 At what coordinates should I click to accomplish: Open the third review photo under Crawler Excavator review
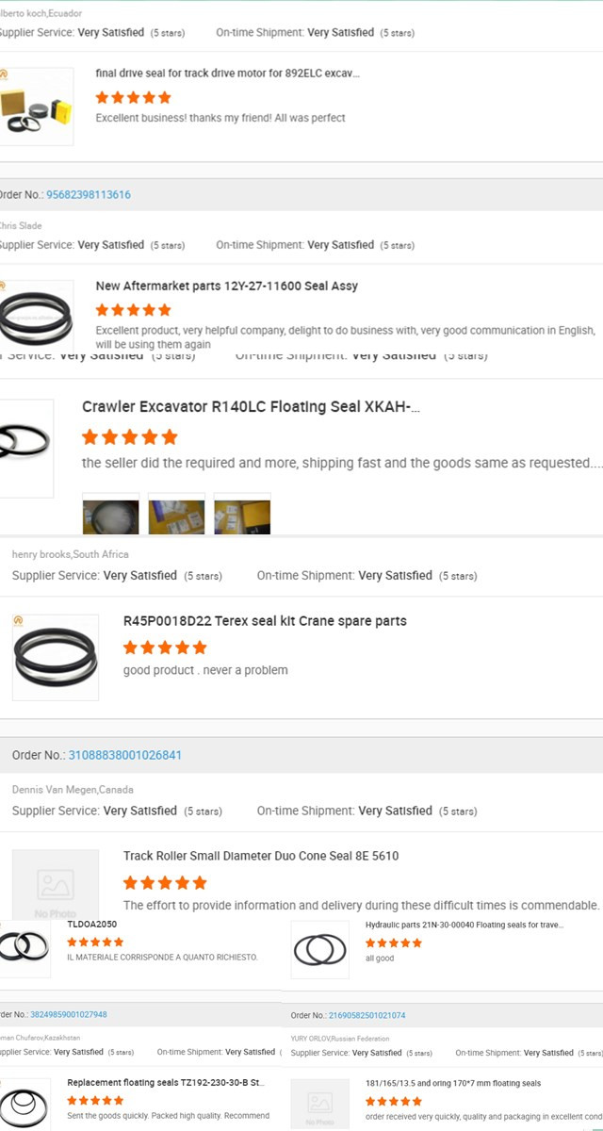coord(242,515)
